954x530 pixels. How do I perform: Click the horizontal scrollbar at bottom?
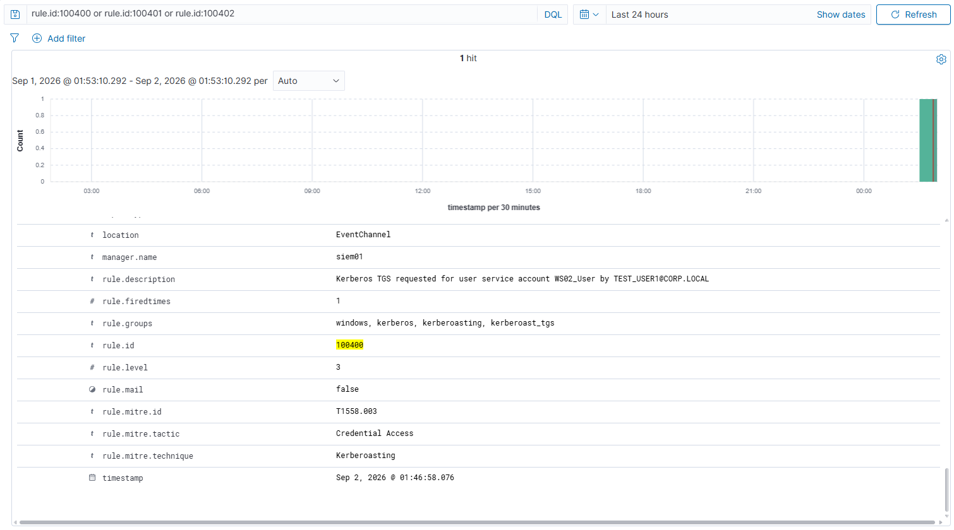[x=476, y=522]
